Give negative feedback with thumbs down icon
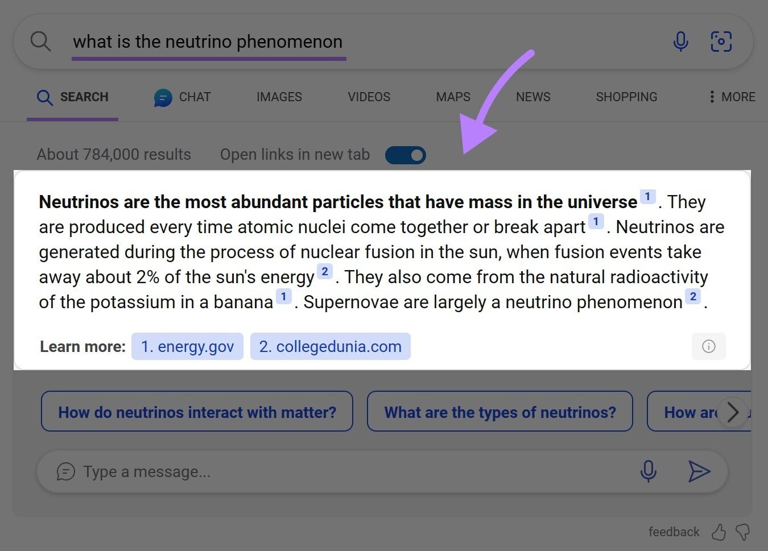768x551 pixels. click(744, 532)
